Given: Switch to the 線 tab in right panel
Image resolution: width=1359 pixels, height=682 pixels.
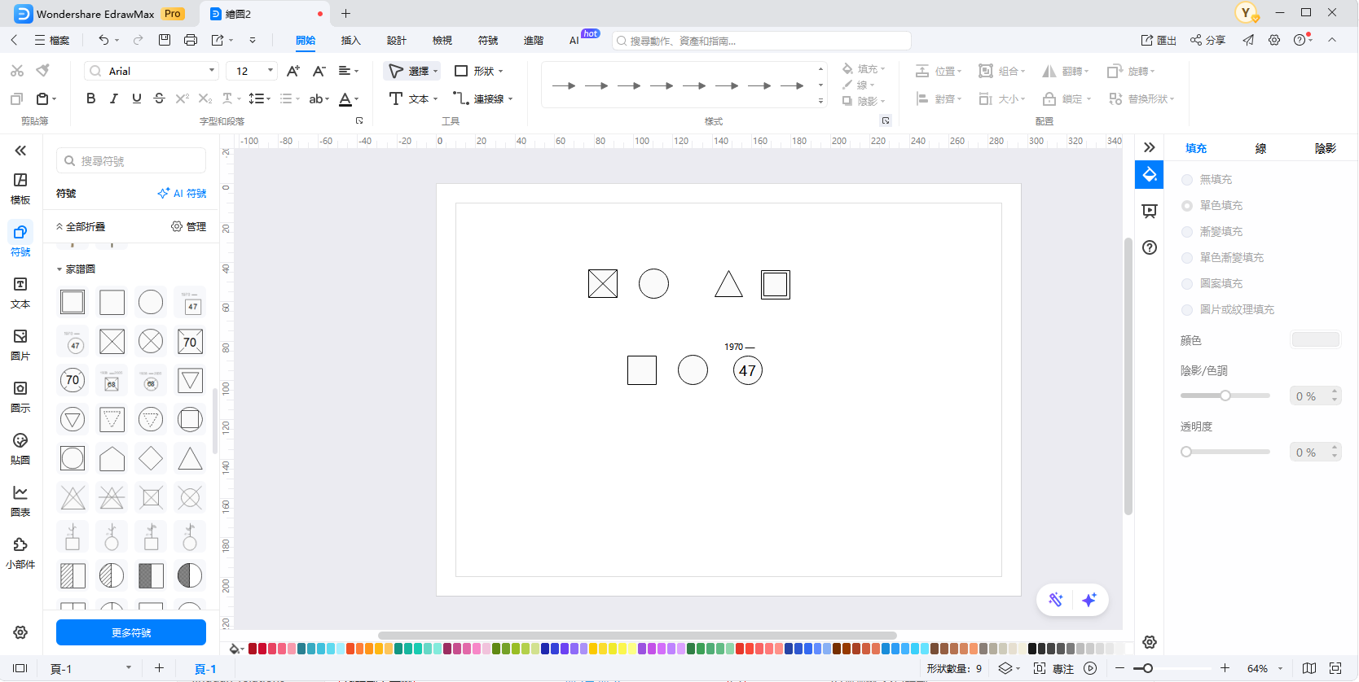Looking at the screenshot, I should [x=1260, y=148].
